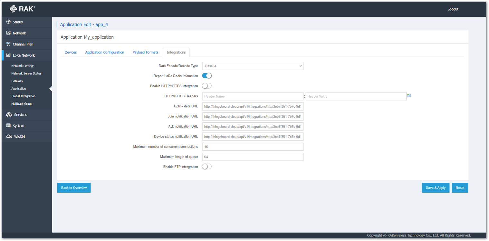489x241 pixels.
Task: Select the Network icon in the sidebar
Action: (8, 33)
